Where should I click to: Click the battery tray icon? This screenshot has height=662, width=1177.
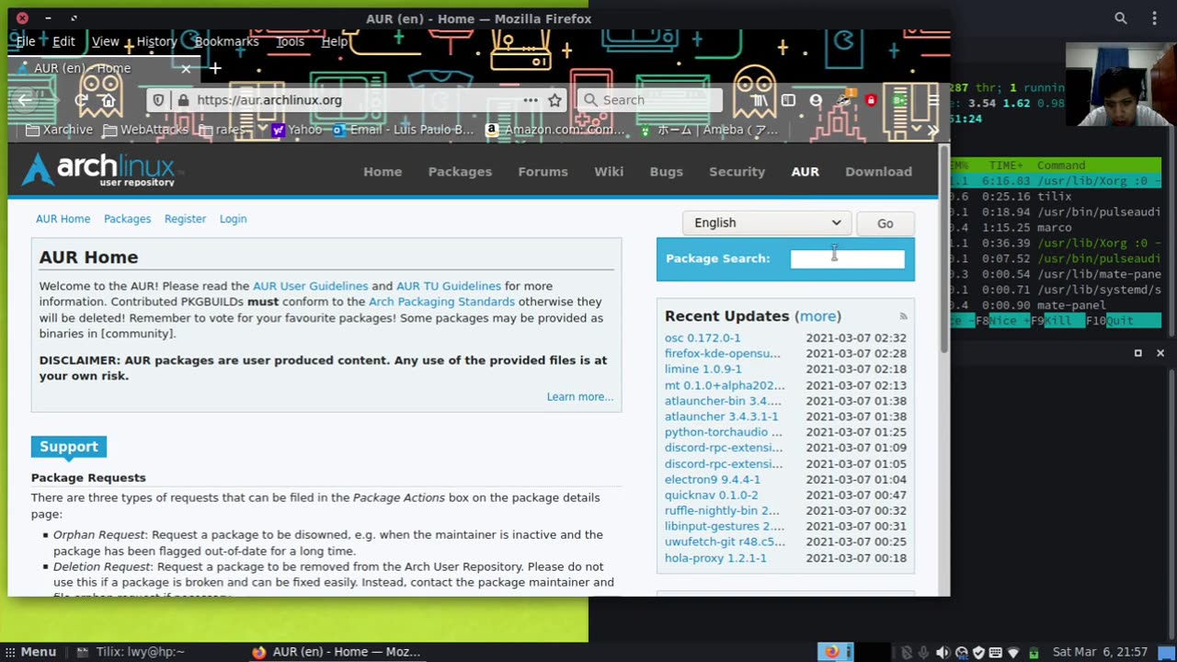pos(1034,652)
